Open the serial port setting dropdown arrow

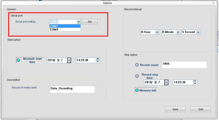[x=79, y=22]
